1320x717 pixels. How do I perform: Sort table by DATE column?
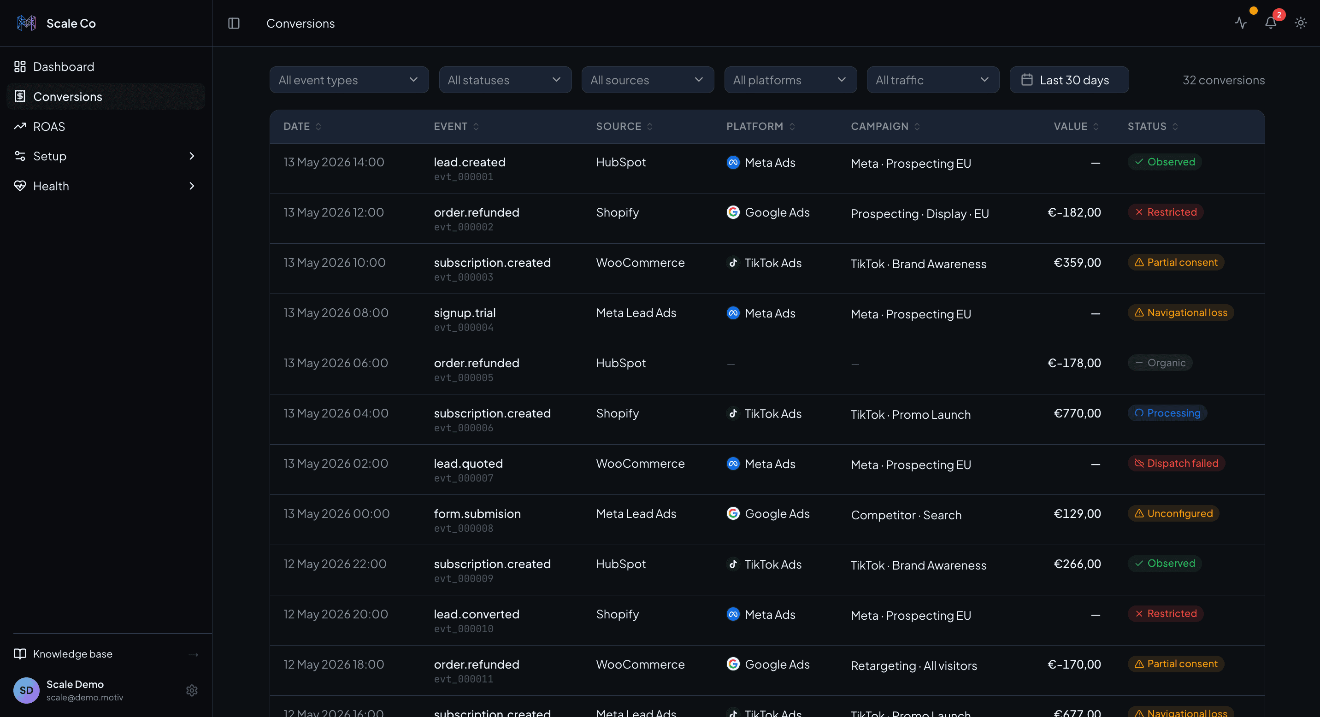[x=302, y=127]
